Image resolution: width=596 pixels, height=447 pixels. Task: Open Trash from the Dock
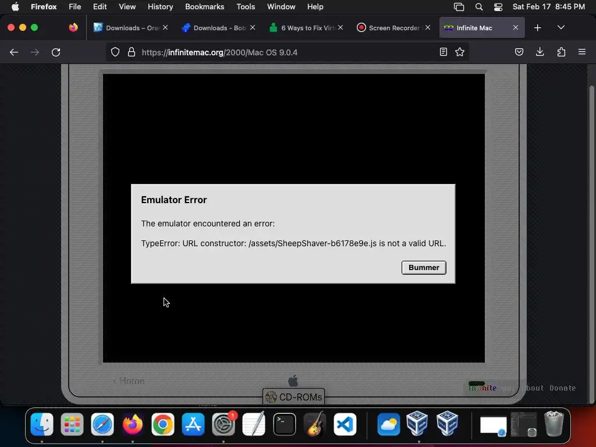(x=554, y=424)
